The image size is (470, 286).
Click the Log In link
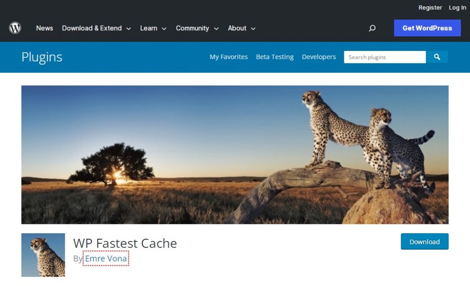pyautogui.click(x=457, y=7)
